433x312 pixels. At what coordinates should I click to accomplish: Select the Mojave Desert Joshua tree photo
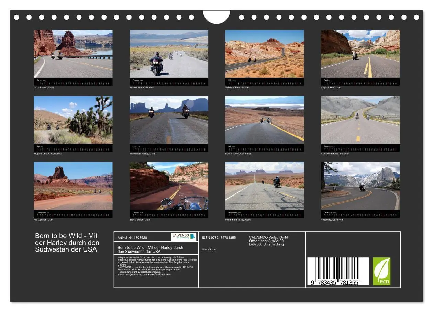point(73,120)
